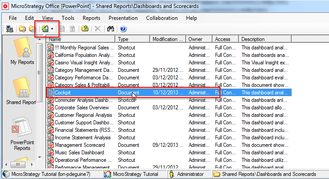329x179 pixels.
Task: Select Management Scorecard document
Action: coord(169,145)
